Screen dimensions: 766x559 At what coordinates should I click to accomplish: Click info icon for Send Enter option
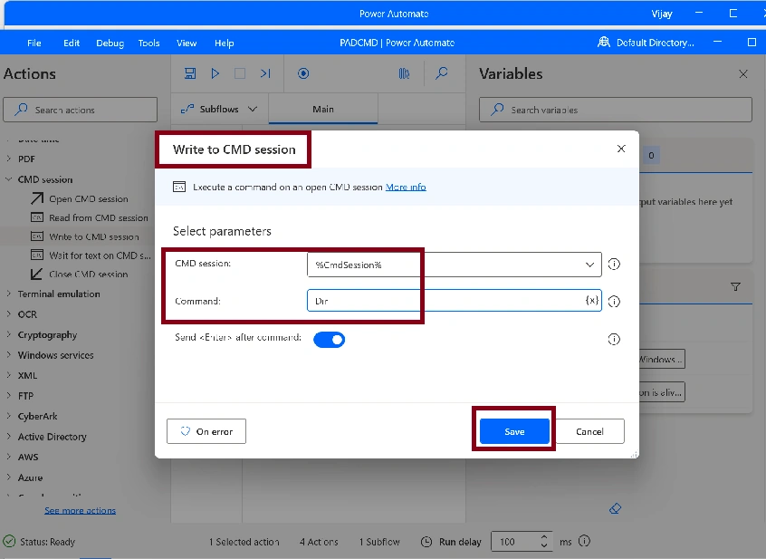[x=614, y=339]
